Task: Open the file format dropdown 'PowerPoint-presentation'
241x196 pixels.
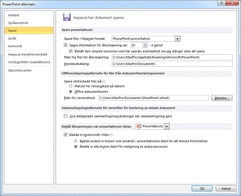Action: pyautogui.click(x=177, y=38)
